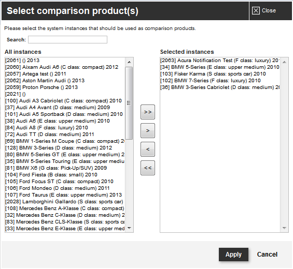This screenshot has width=293, height=269.
Task: Select '[72] Audi TT' row
Action: (x=65, y=134)
